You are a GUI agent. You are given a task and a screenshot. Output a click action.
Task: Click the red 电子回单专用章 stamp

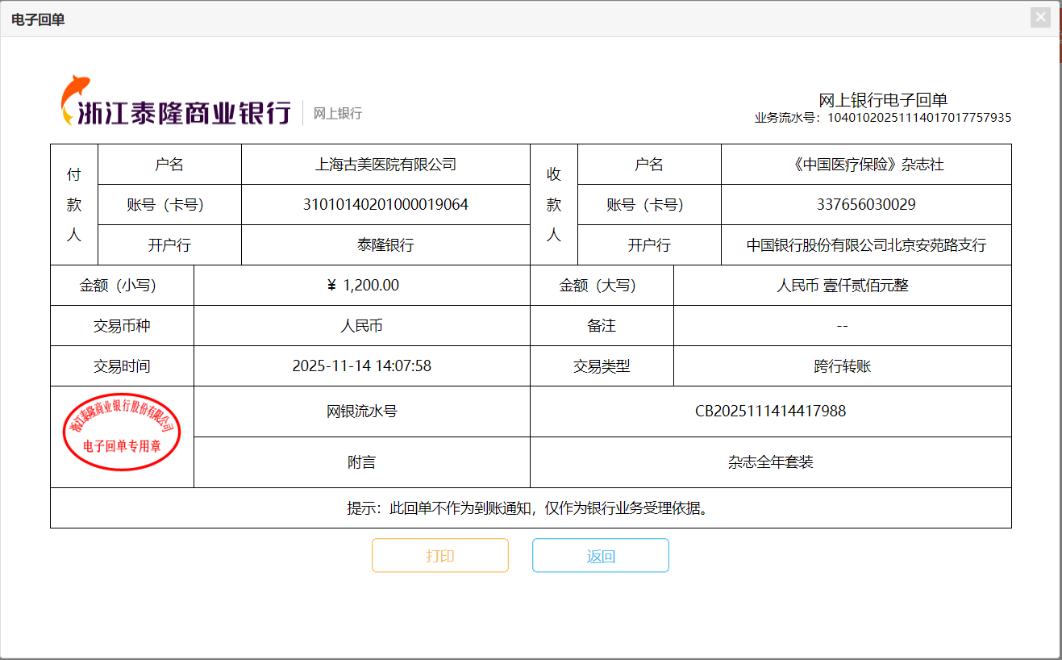122,432
